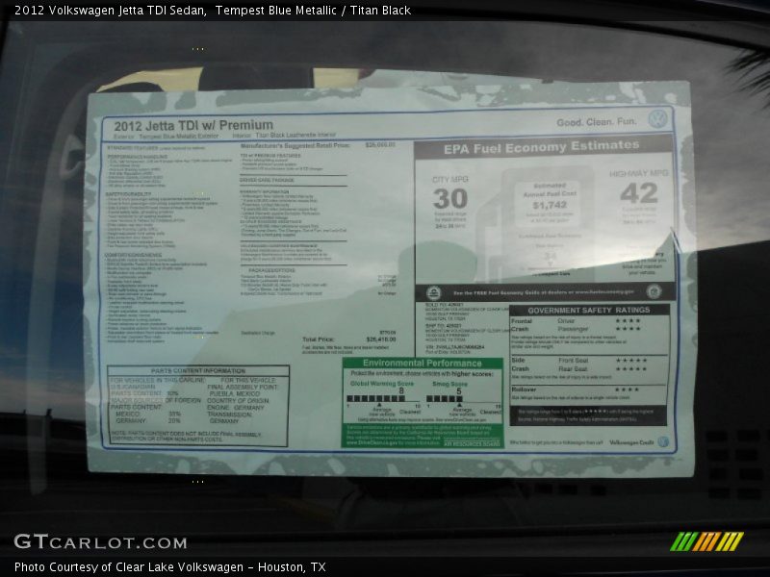Click the Government Safety Ratings header

pos(588,311)
